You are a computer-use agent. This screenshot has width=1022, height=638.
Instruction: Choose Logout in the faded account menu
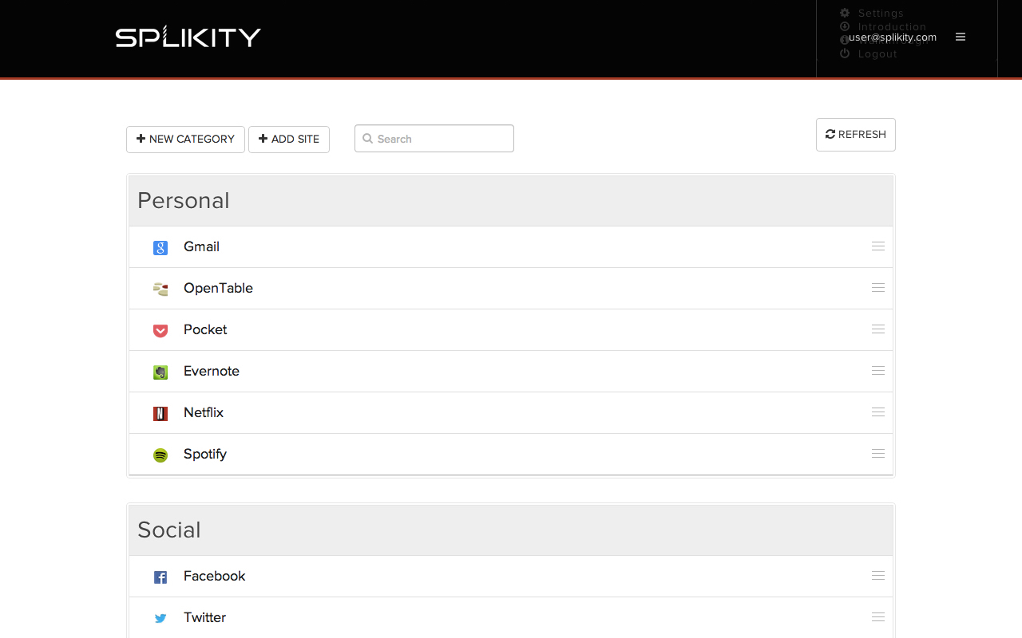(x=877, y=53)
